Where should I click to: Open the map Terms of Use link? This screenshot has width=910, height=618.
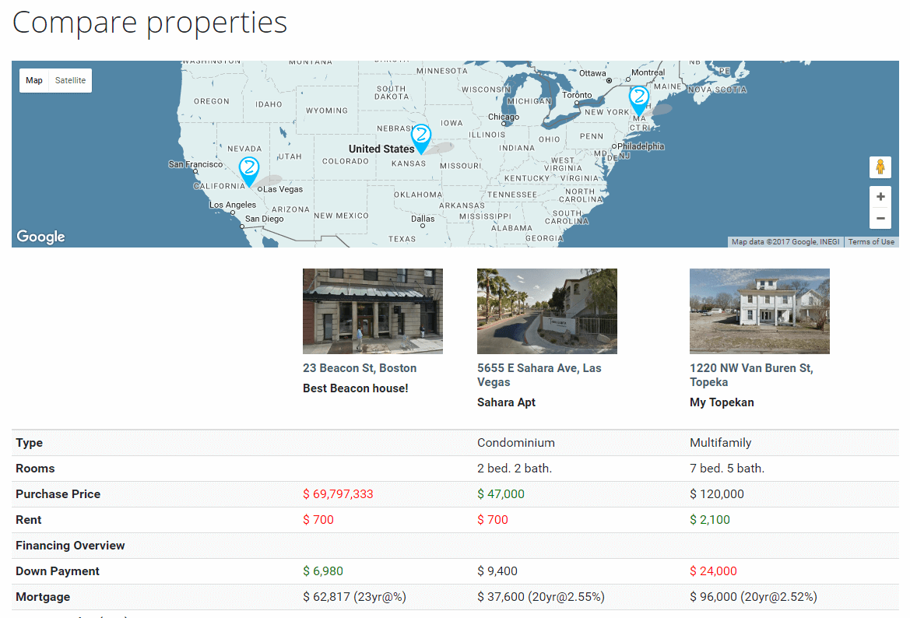(x=871, y=242)
